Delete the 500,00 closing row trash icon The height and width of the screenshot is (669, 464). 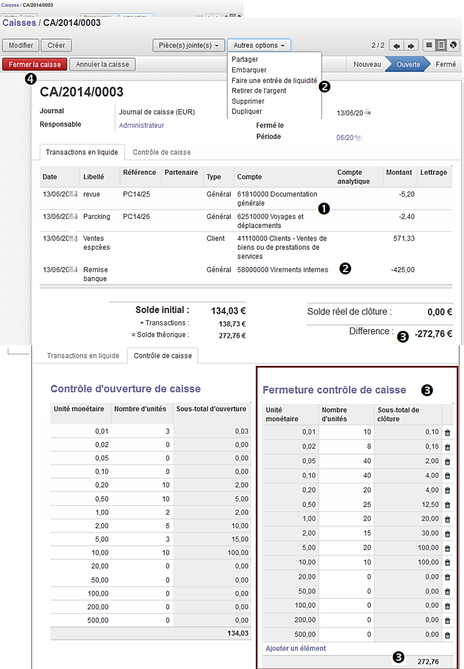click(448, 635)
